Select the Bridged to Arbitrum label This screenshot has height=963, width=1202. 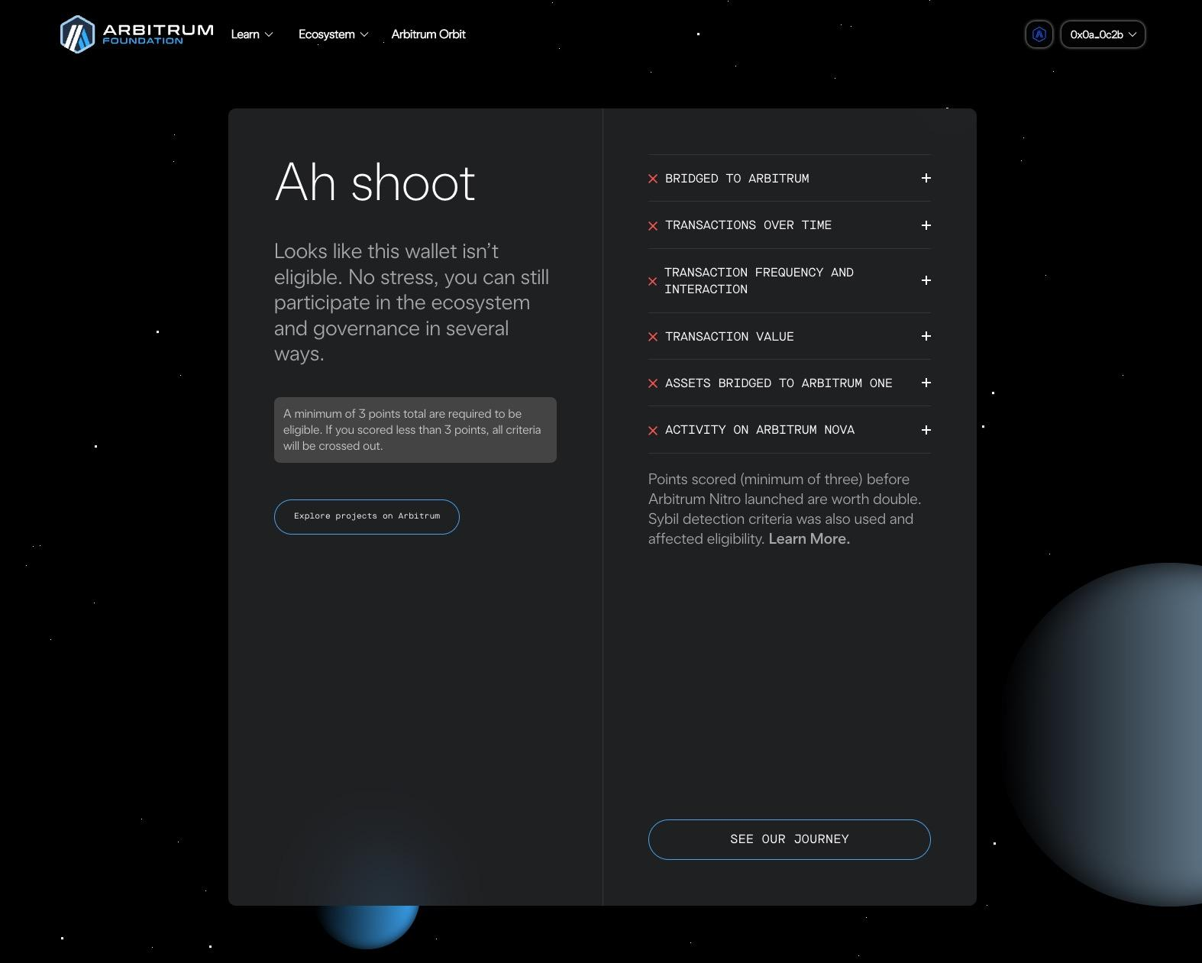click(x=737, y=178)
